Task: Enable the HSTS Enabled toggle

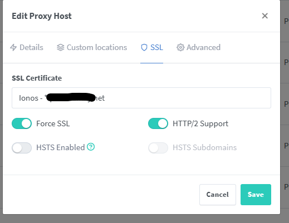Action: tap(22, 148)
